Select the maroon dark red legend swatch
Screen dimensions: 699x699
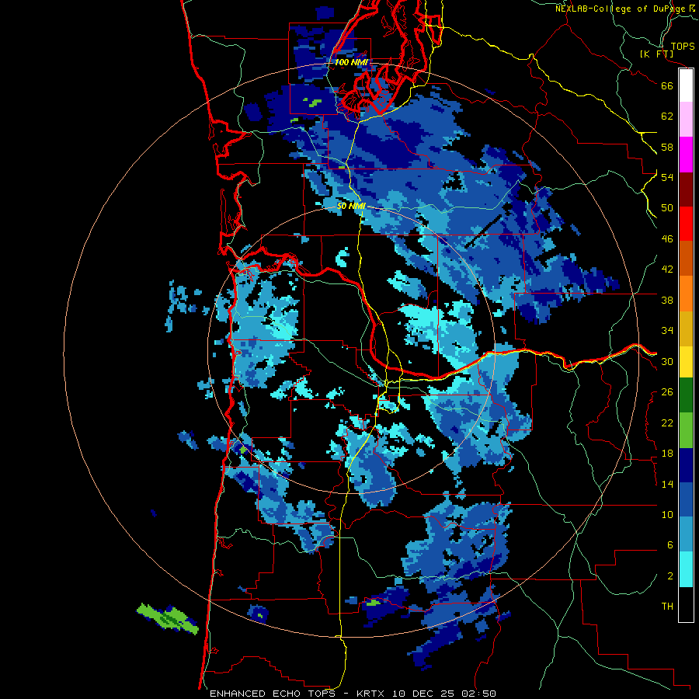686,189
